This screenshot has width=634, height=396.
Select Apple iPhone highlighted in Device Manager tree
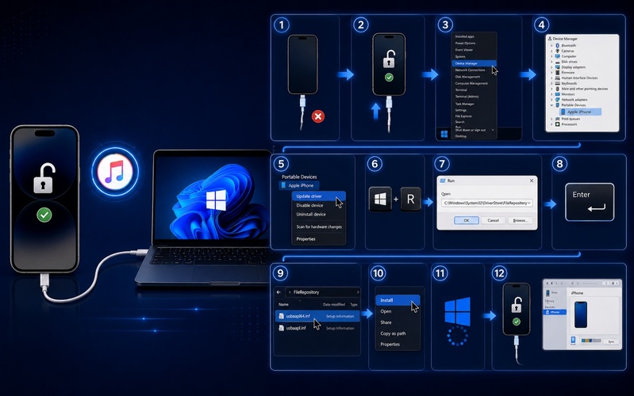580,112
